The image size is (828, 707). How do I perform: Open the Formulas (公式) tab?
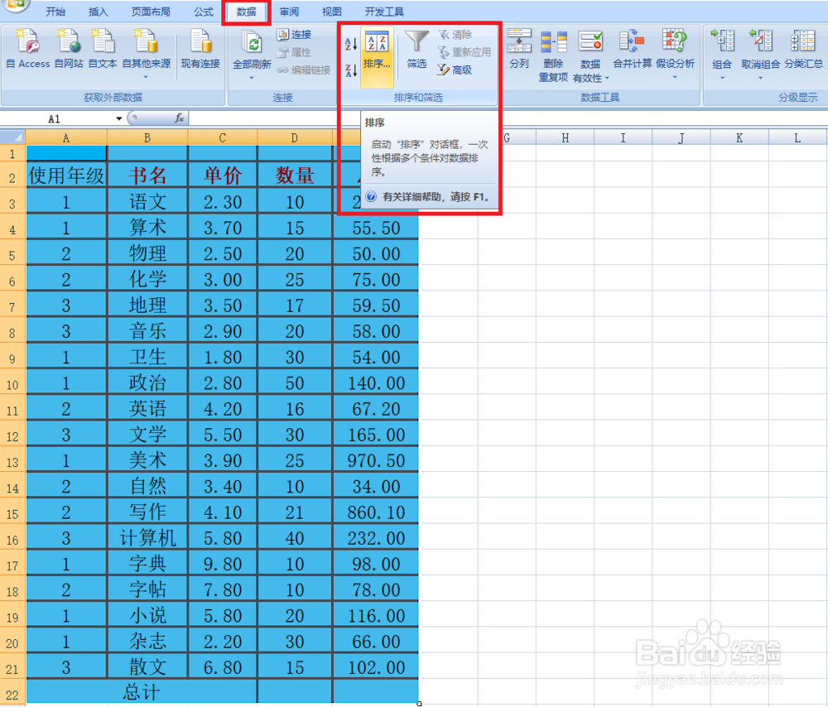(x=204, y=12)
